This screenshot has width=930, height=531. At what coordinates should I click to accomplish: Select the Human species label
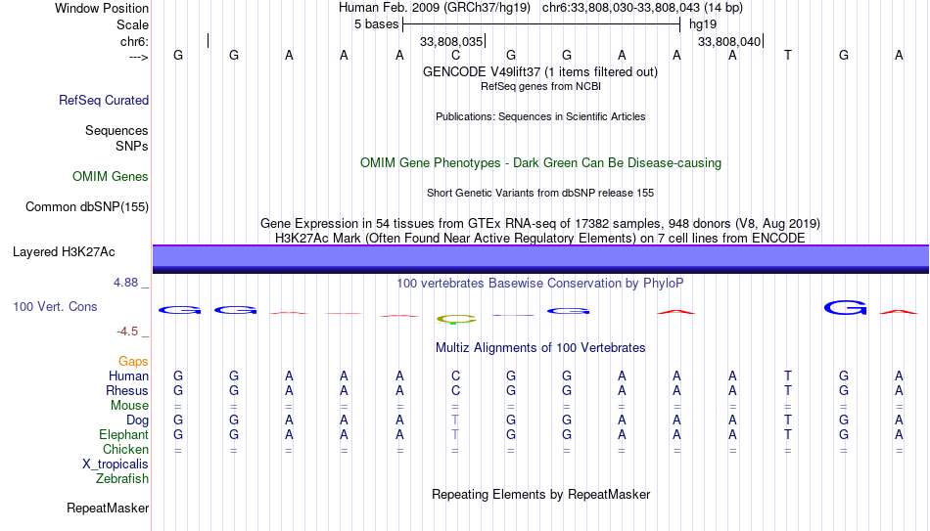pyautogui.click(x=128, y=376)
